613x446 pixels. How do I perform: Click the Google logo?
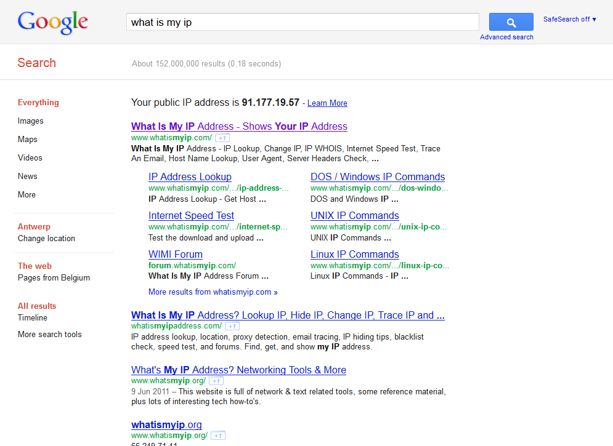pyautogui.click(x=53, y=22)
